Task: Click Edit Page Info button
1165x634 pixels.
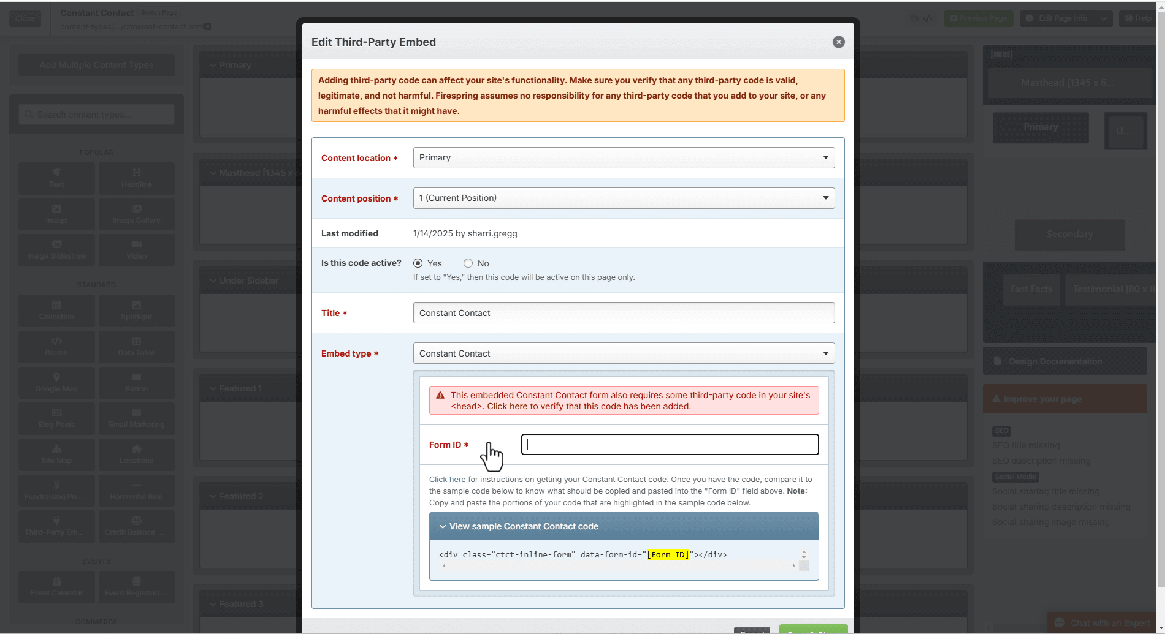Action: (x=1058, y=18)
